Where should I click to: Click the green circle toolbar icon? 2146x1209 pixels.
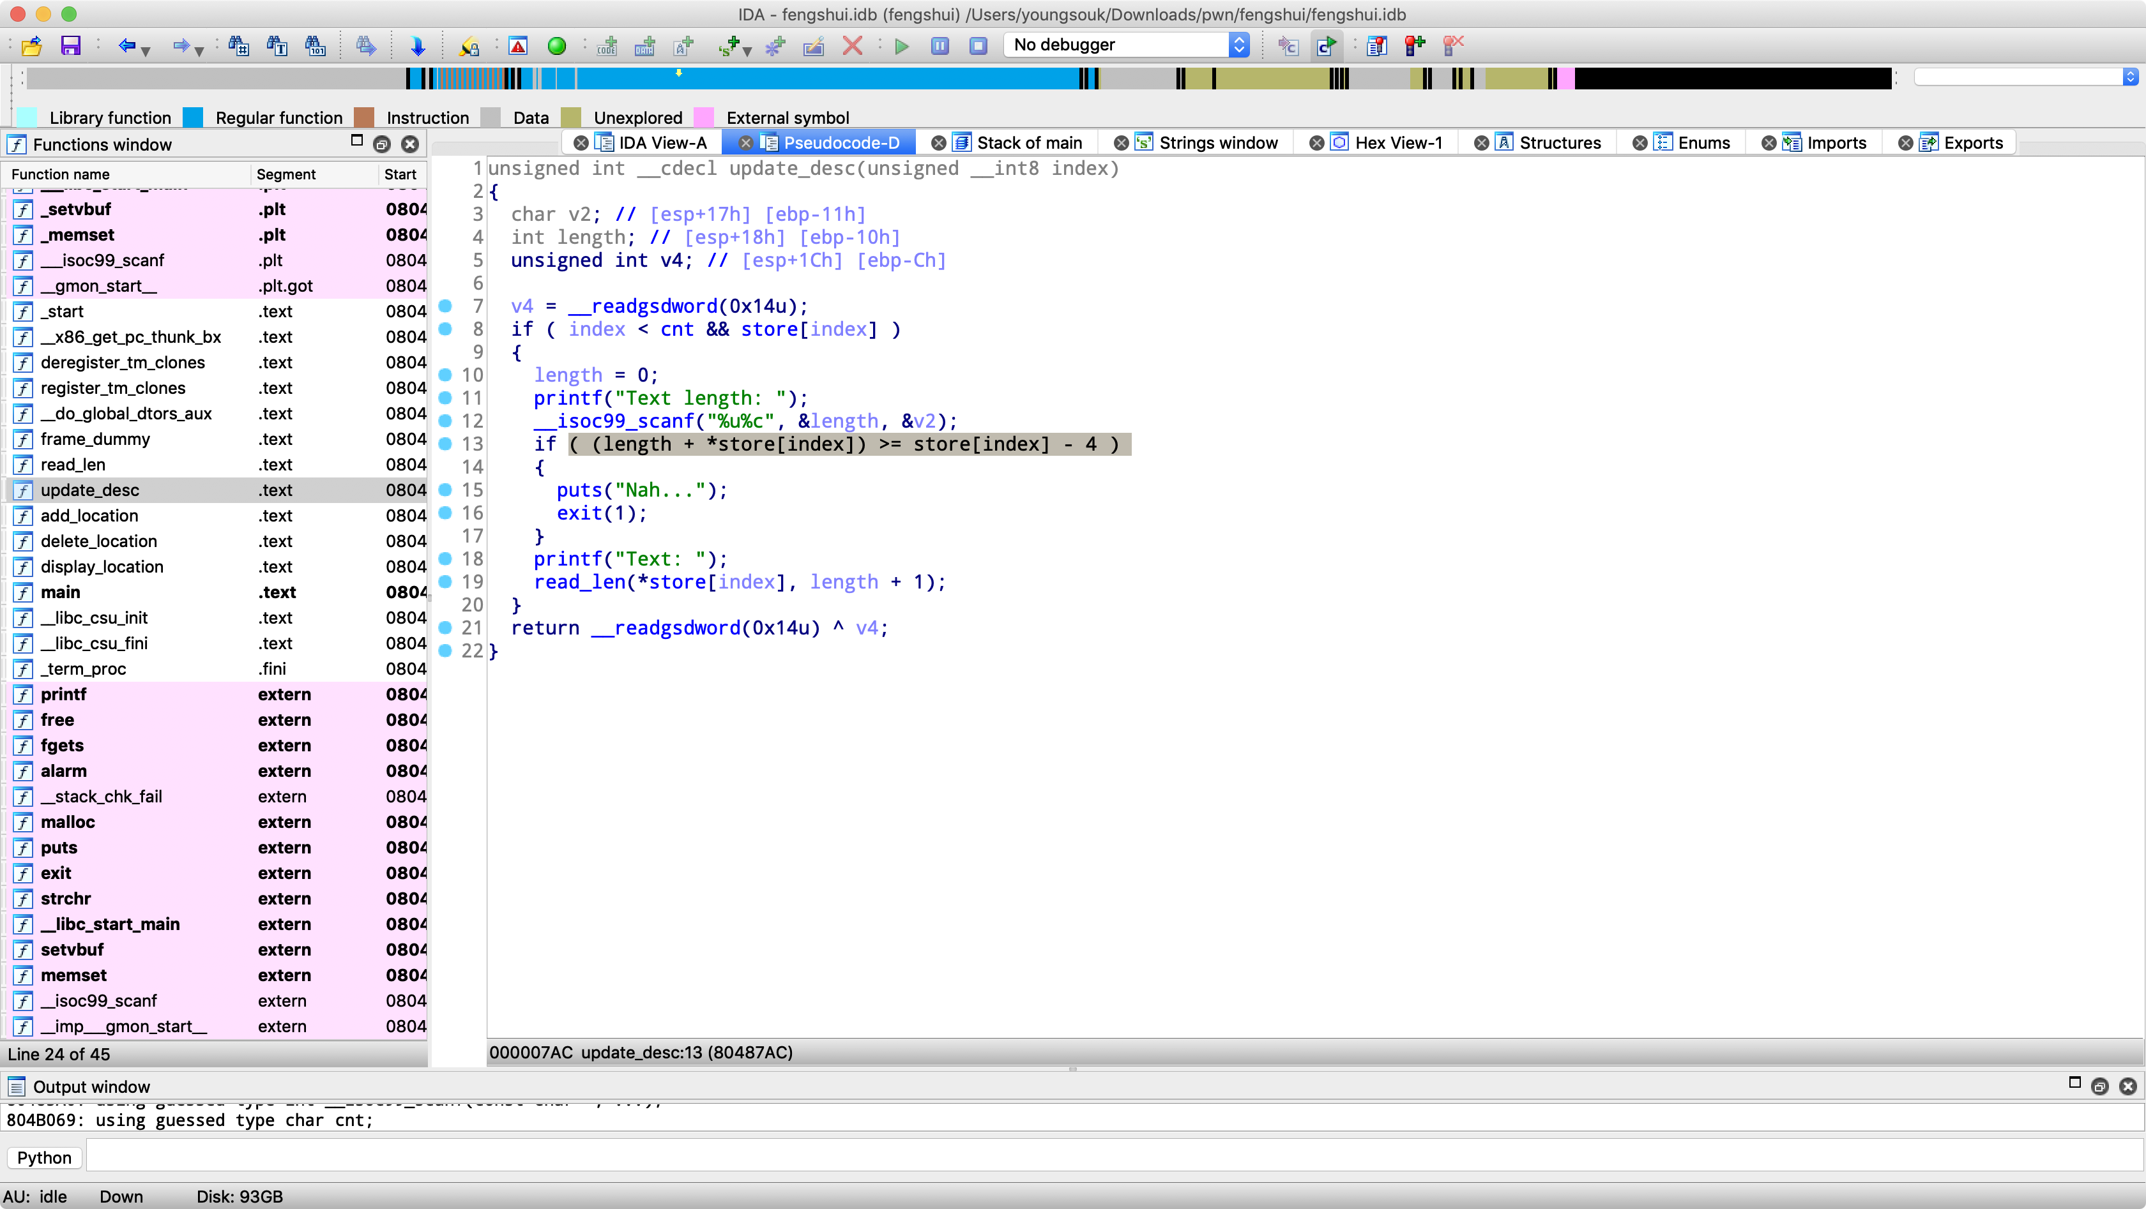[x=556, y=45]
